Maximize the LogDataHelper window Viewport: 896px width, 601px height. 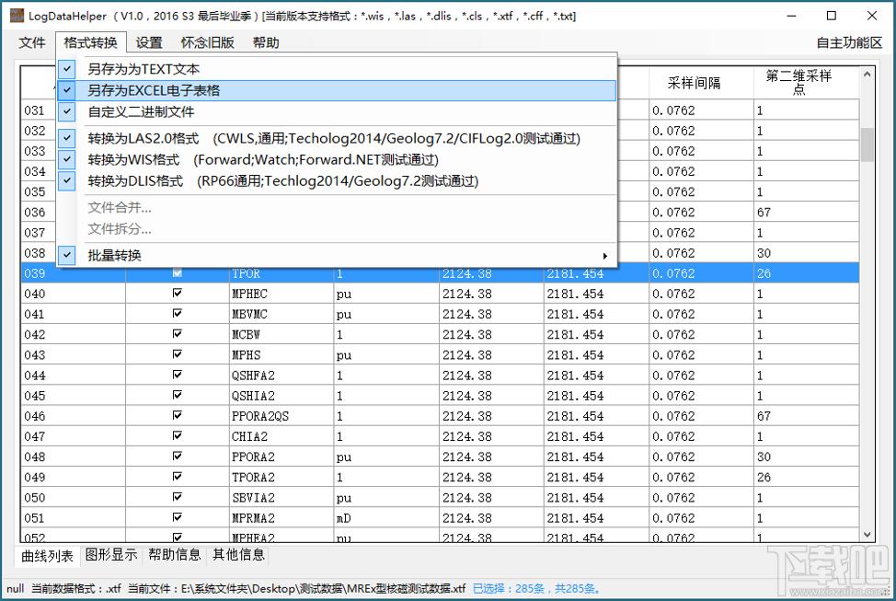pos(832,16)
